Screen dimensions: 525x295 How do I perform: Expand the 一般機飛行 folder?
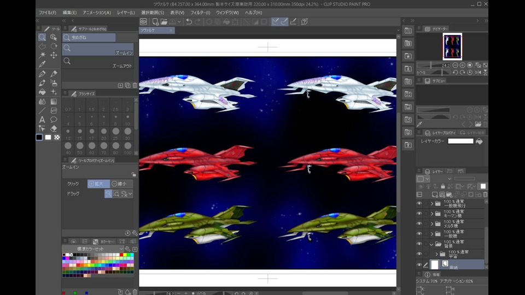pos(432,203)
